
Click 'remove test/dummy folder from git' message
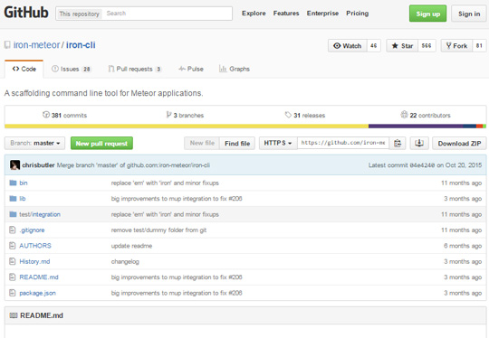pos(158,230)
